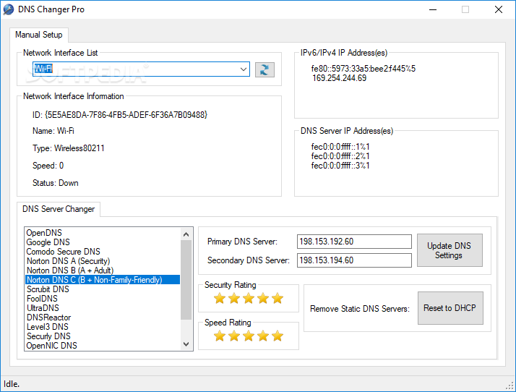Click the fifth Security Rating star
Screen dimensions: 516x392
coord(278,299)
